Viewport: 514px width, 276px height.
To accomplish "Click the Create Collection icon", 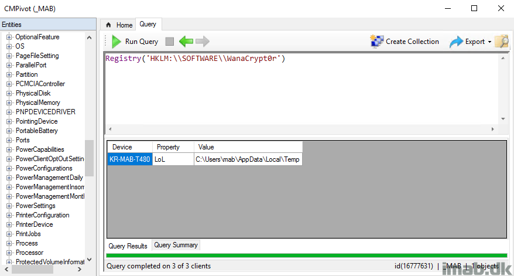I will [x=376, y=42].
